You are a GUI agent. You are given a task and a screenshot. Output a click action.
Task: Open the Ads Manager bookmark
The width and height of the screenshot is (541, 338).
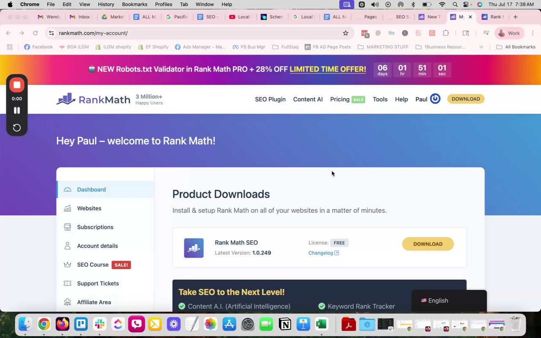pos(200,47)
